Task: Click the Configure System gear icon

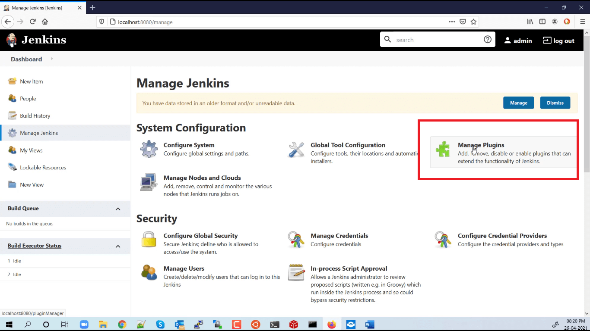Action: coord(149,149)
